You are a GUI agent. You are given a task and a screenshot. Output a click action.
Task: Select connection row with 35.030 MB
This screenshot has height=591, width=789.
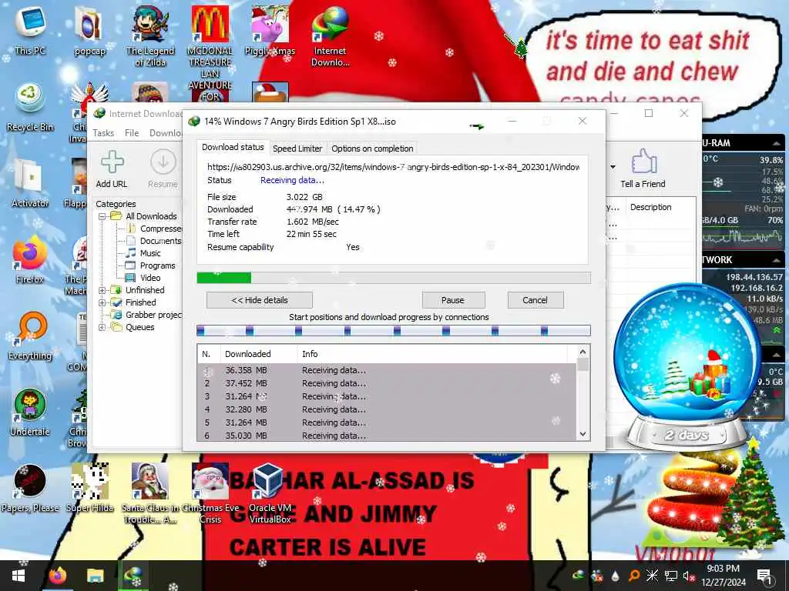coord(387,436)
